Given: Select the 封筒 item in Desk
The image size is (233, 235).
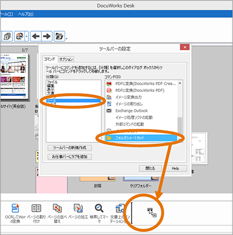Looking at the screenshot, I should point(98,181).
